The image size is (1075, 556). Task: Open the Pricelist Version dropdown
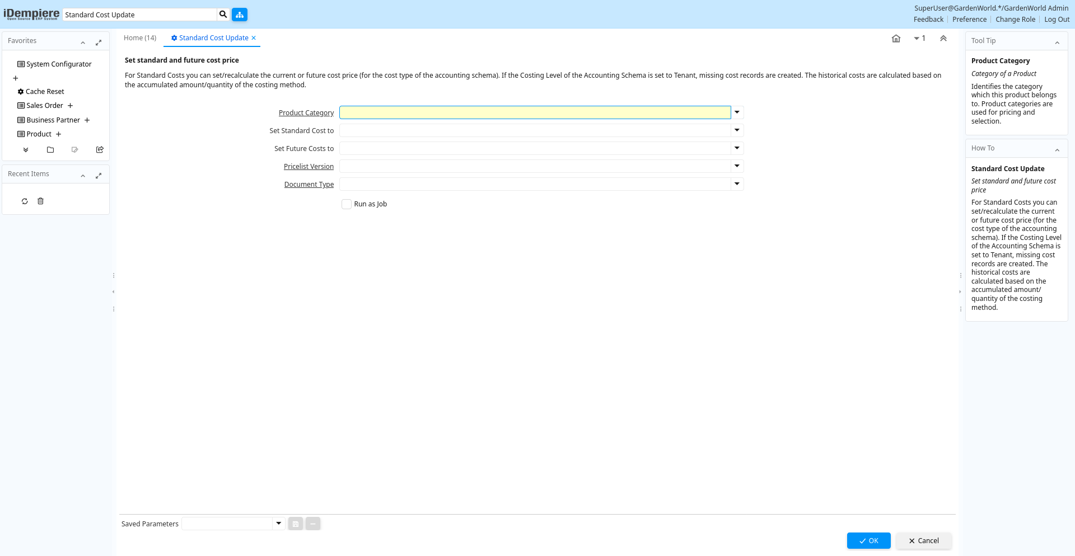coord(737,166)
